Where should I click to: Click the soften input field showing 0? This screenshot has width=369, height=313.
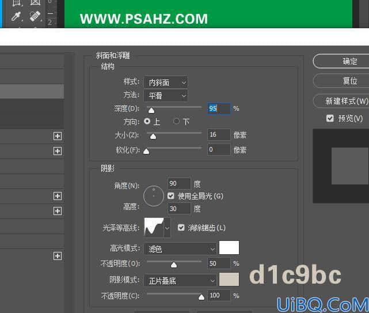click(219, 149)
